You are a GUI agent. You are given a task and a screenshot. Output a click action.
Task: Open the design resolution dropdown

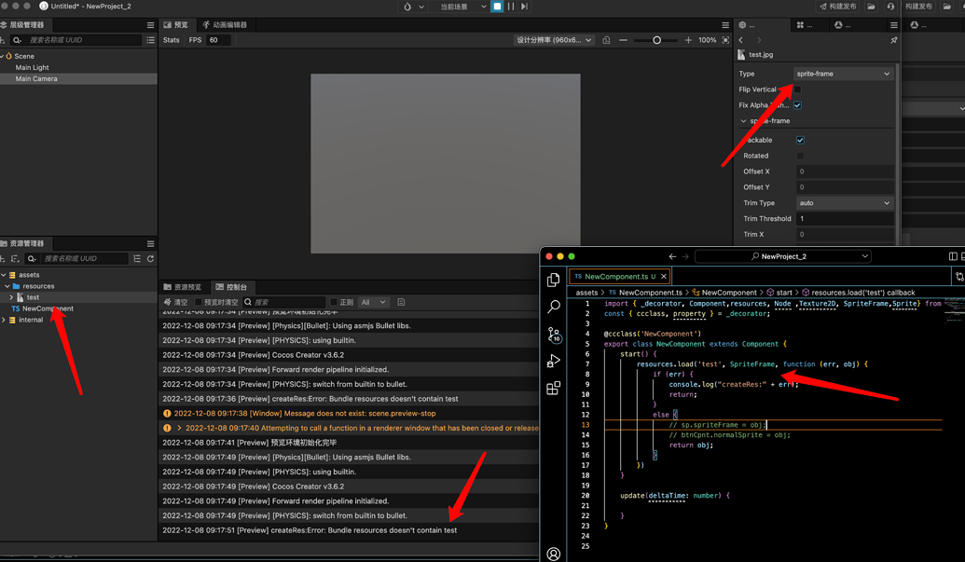(554, 40)
